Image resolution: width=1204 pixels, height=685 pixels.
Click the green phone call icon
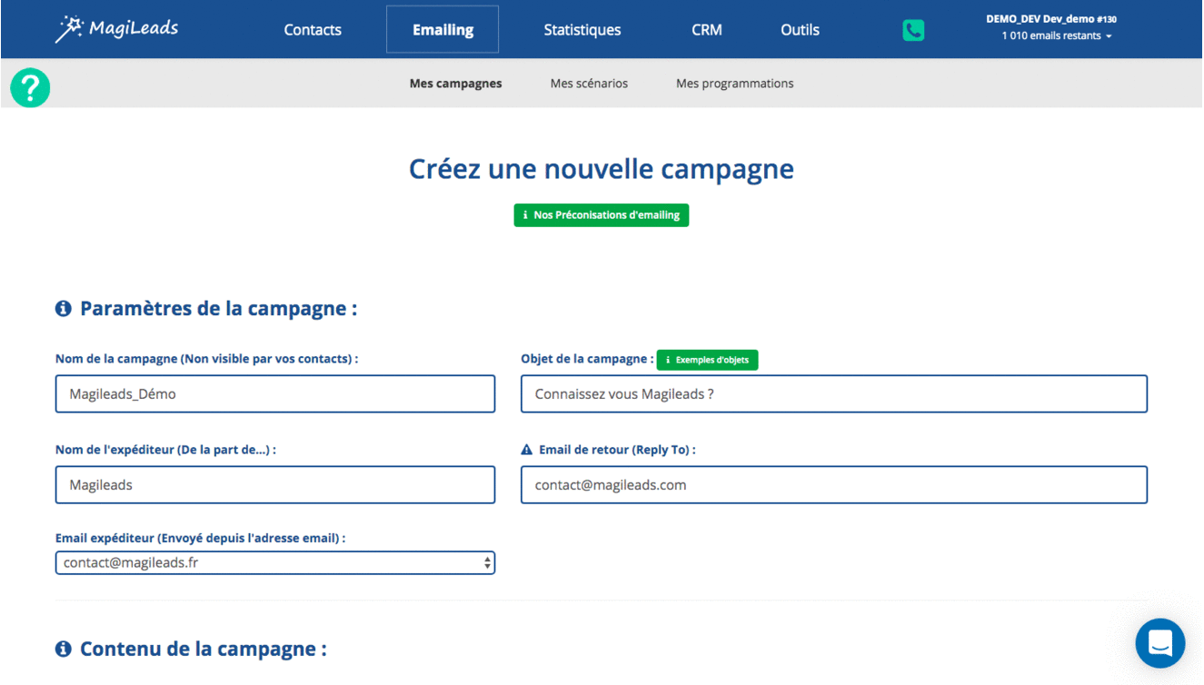(913, 30)
